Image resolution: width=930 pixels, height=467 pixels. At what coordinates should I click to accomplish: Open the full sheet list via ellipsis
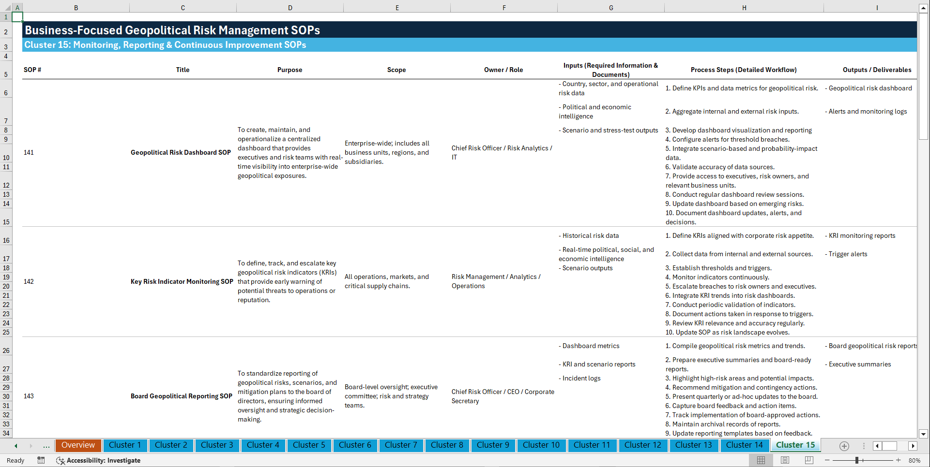pos(46,446)
